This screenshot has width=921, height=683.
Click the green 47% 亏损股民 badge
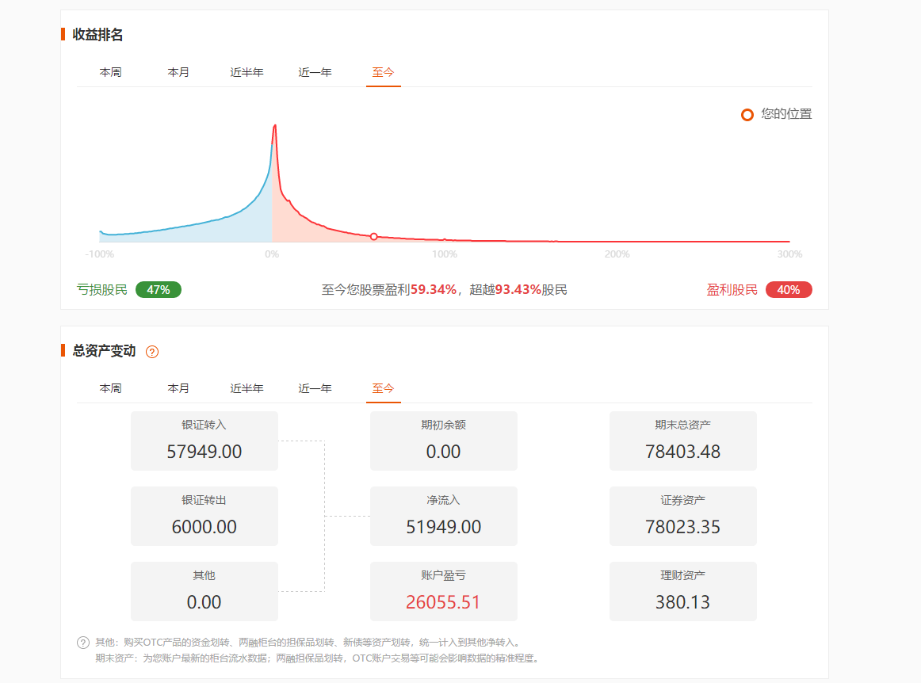[159, 289]
